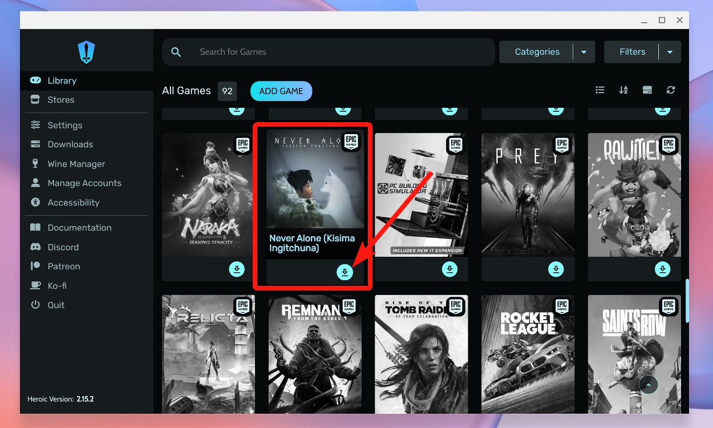713x428 pixels.
Task: Click the Heroic shield logo
Action: [x=86, y=51]
